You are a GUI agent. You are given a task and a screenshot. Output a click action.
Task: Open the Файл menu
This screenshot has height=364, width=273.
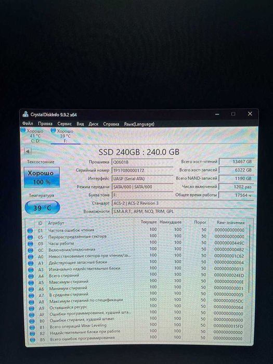[x=28, y=124]
